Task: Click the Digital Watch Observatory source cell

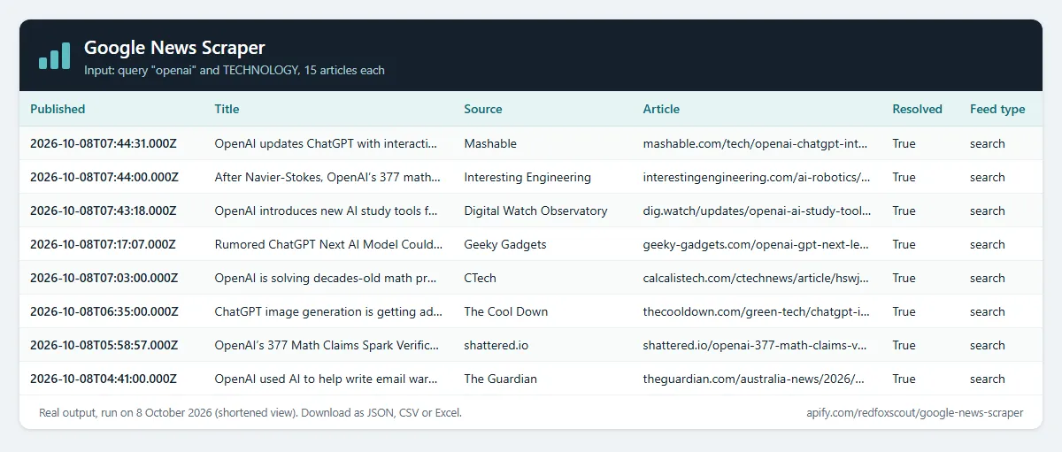Action: [x=536, y=211]
